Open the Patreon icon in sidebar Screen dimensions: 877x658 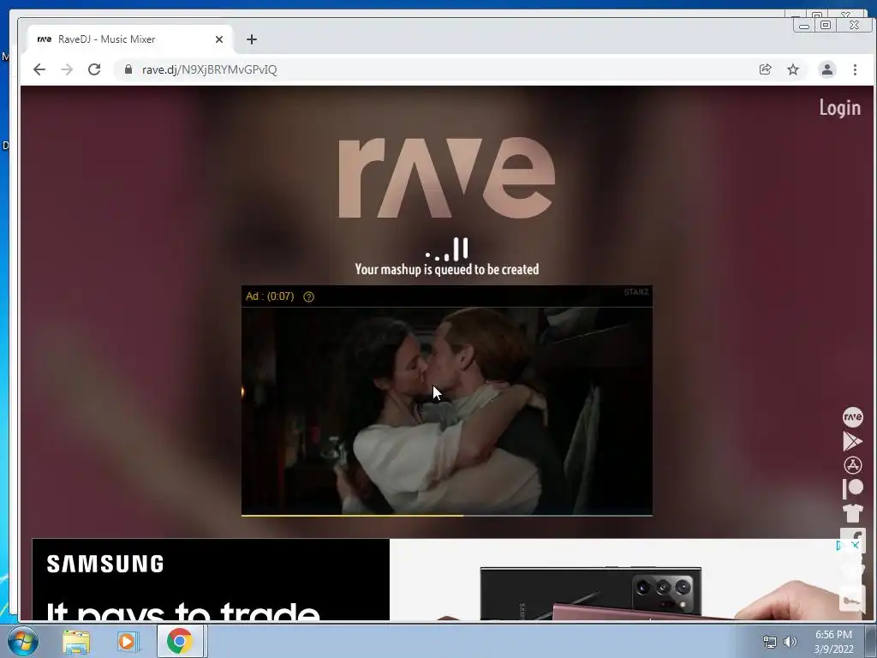852,488
